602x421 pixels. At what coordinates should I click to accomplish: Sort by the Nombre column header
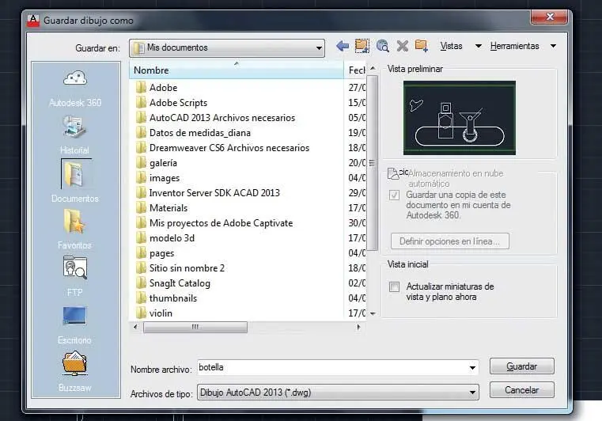coord(236,70)
